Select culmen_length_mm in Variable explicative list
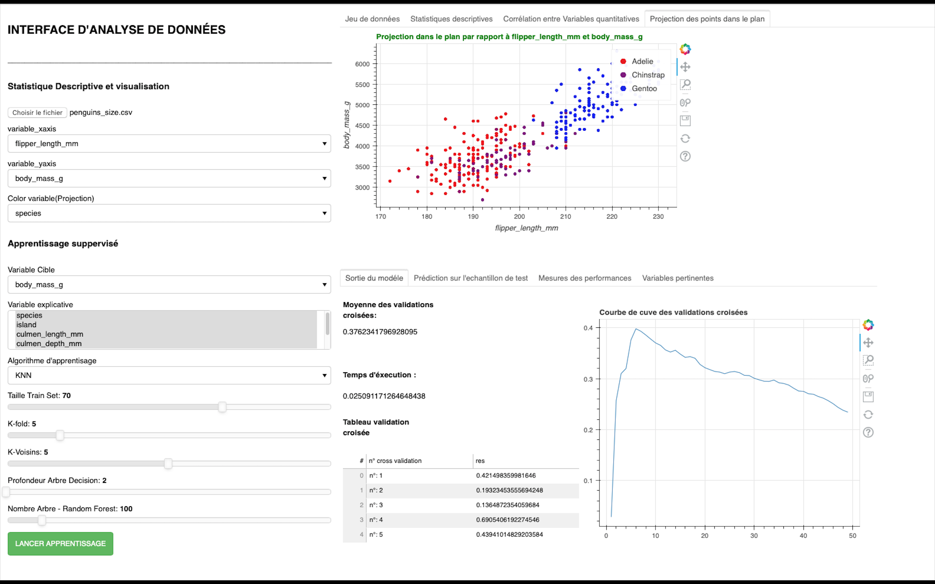 pos(166,334)
